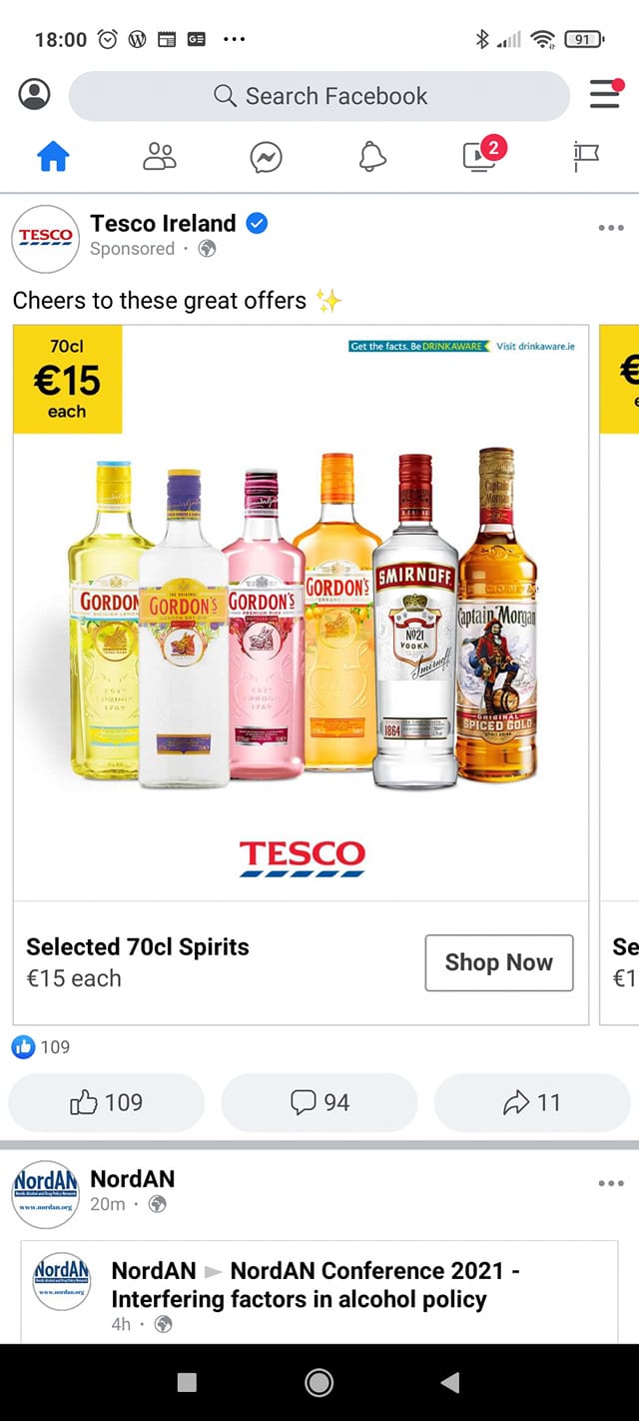Tap the Android Home navigation button

coord(319,1382)
